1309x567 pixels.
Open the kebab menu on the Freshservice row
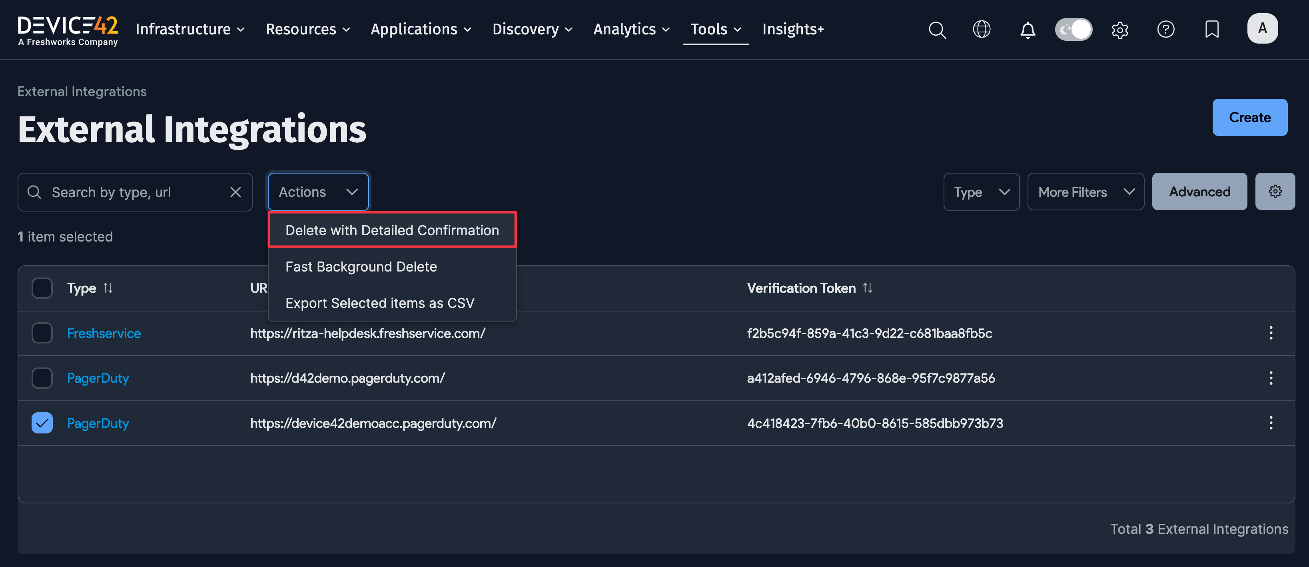[x=1271, y=333]
